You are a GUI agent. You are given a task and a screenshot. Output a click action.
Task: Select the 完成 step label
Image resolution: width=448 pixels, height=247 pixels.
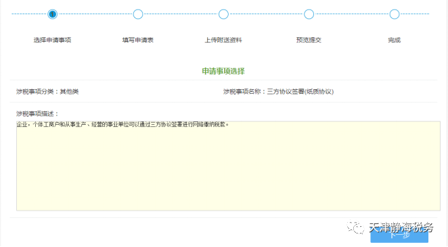(395, 40)
